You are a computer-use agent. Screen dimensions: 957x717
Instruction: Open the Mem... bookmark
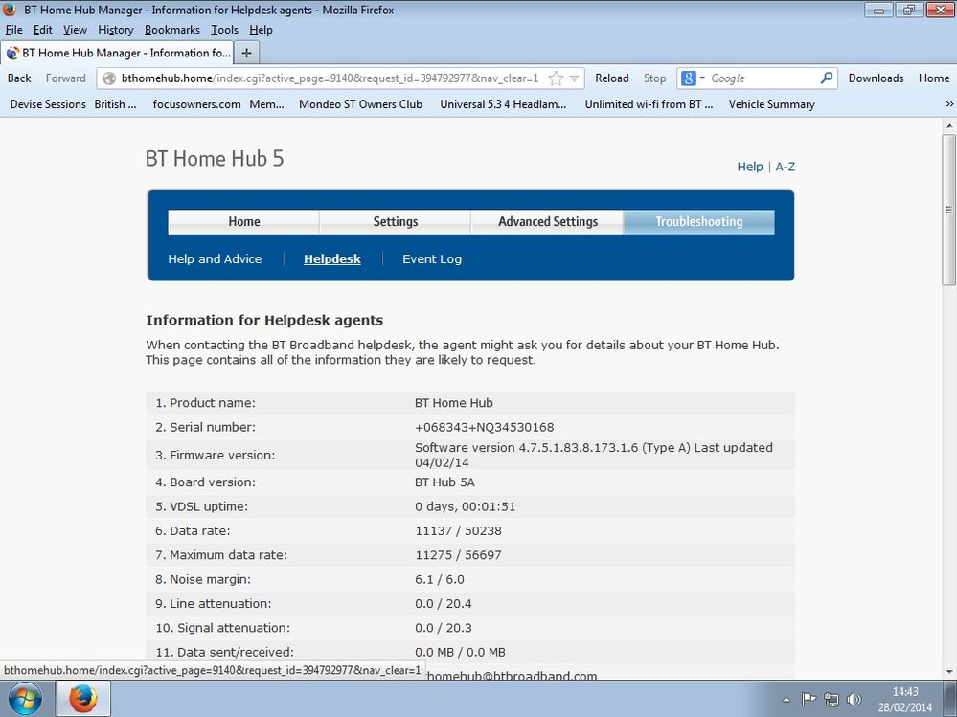pos(266,104)
